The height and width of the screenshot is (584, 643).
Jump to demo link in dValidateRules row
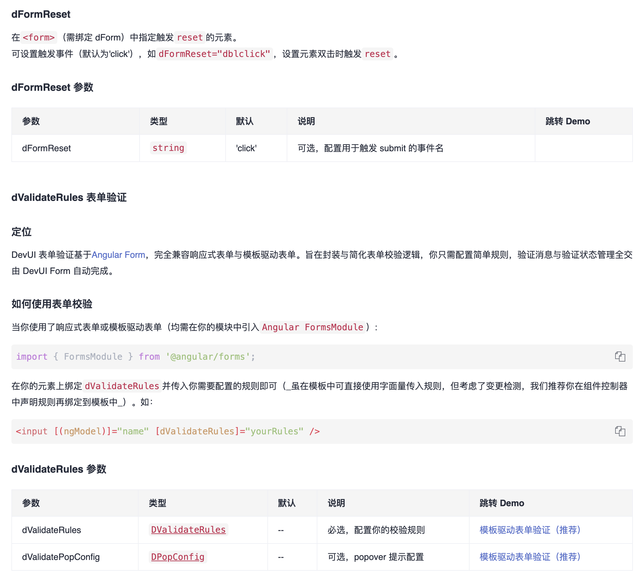point(530,530)
